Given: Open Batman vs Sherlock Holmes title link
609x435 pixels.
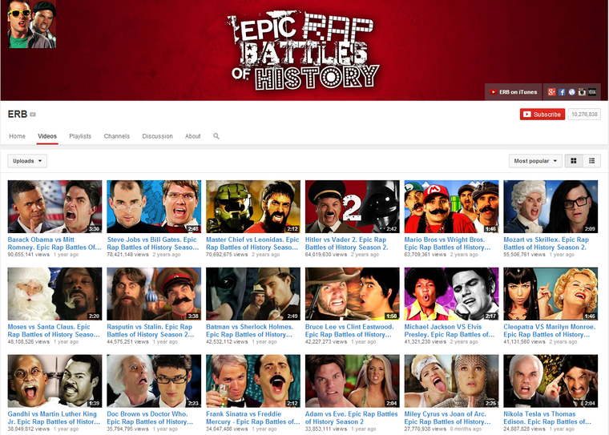Looking at the screenshot, I should (249, 331).
